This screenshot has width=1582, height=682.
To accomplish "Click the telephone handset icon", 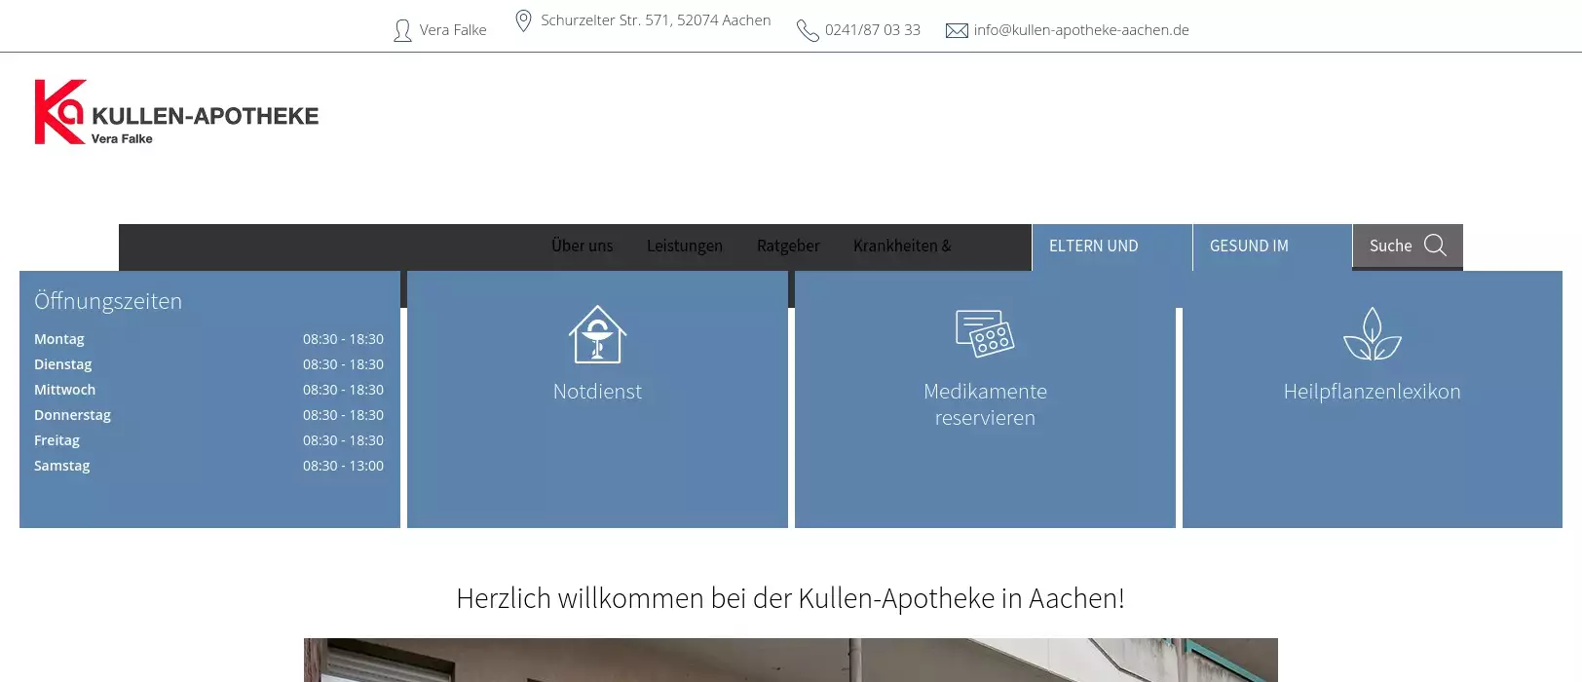I will [x=808, y=31].
